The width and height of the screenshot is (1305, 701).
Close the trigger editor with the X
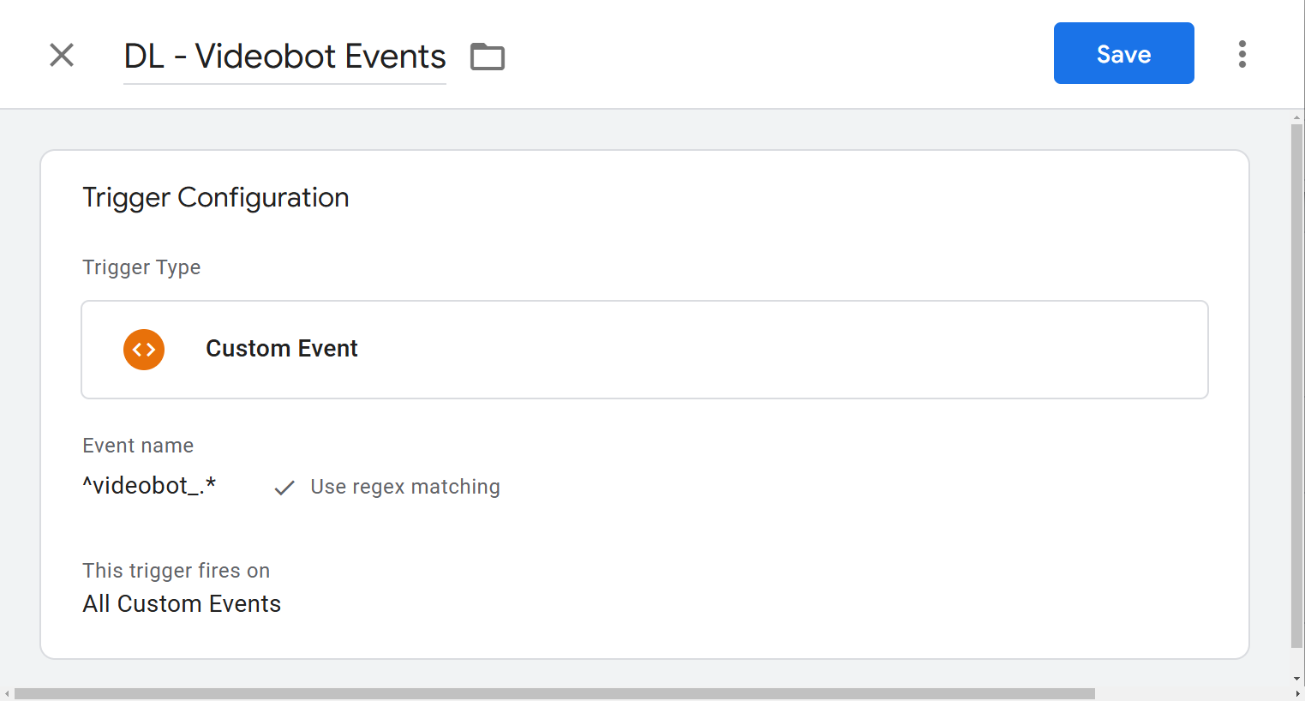[61, 55]
